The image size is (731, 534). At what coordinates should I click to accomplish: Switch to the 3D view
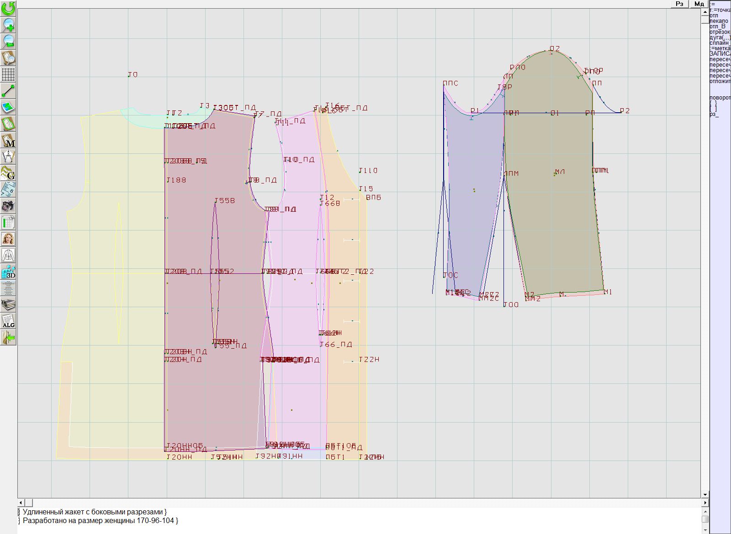[8, 272]
